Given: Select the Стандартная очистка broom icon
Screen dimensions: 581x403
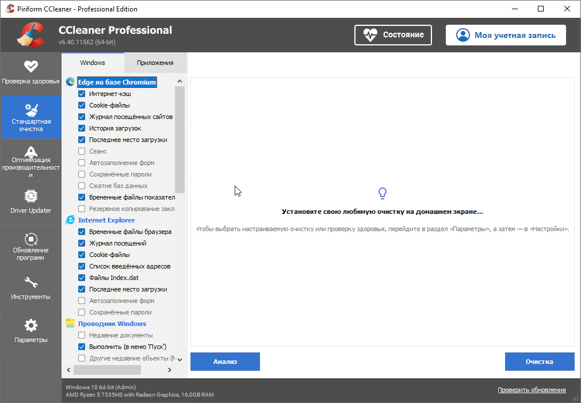Looking at the screenshot, I should tap(30, 110).
